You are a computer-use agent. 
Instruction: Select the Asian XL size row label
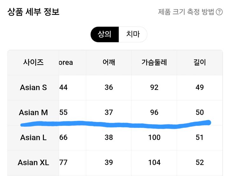pos(33,163)
